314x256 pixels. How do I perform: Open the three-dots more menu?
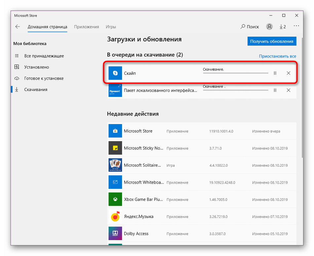pos(296,26)
